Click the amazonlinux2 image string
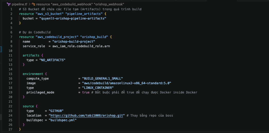Image resolution: width=269 pixels, height=133 pixels. tap(126, 83)
